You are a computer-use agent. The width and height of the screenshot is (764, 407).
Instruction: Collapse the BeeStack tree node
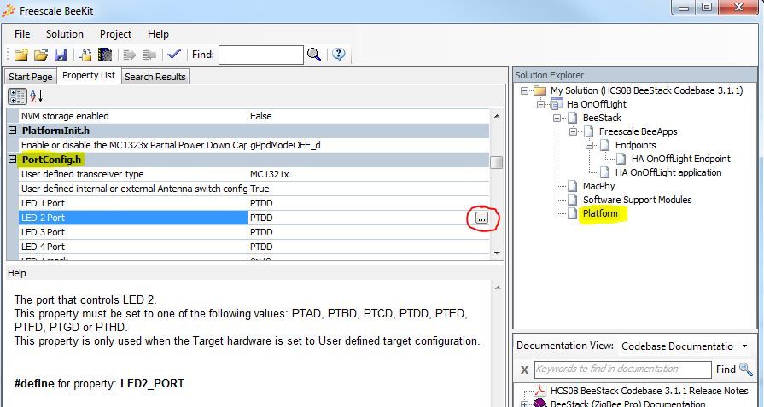click(557, 118)
